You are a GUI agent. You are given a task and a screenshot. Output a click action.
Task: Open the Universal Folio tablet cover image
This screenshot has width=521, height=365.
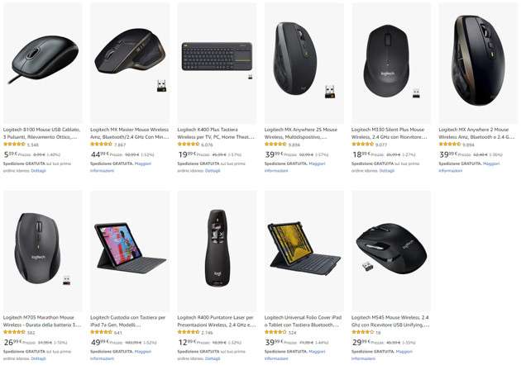304,251
